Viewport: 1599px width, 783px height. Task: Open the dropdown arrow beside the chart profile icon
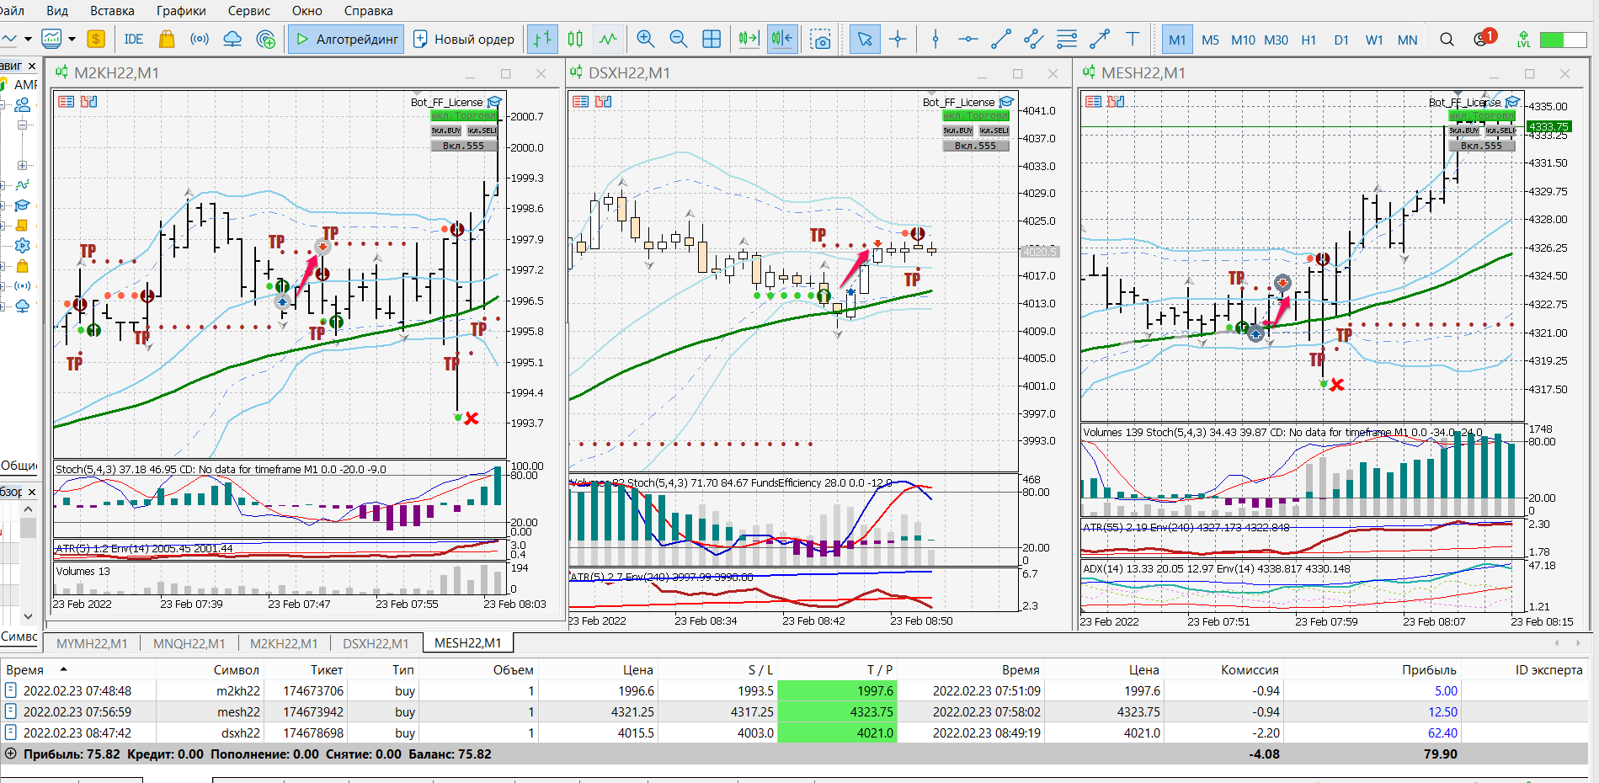click(x=72, y=39)
